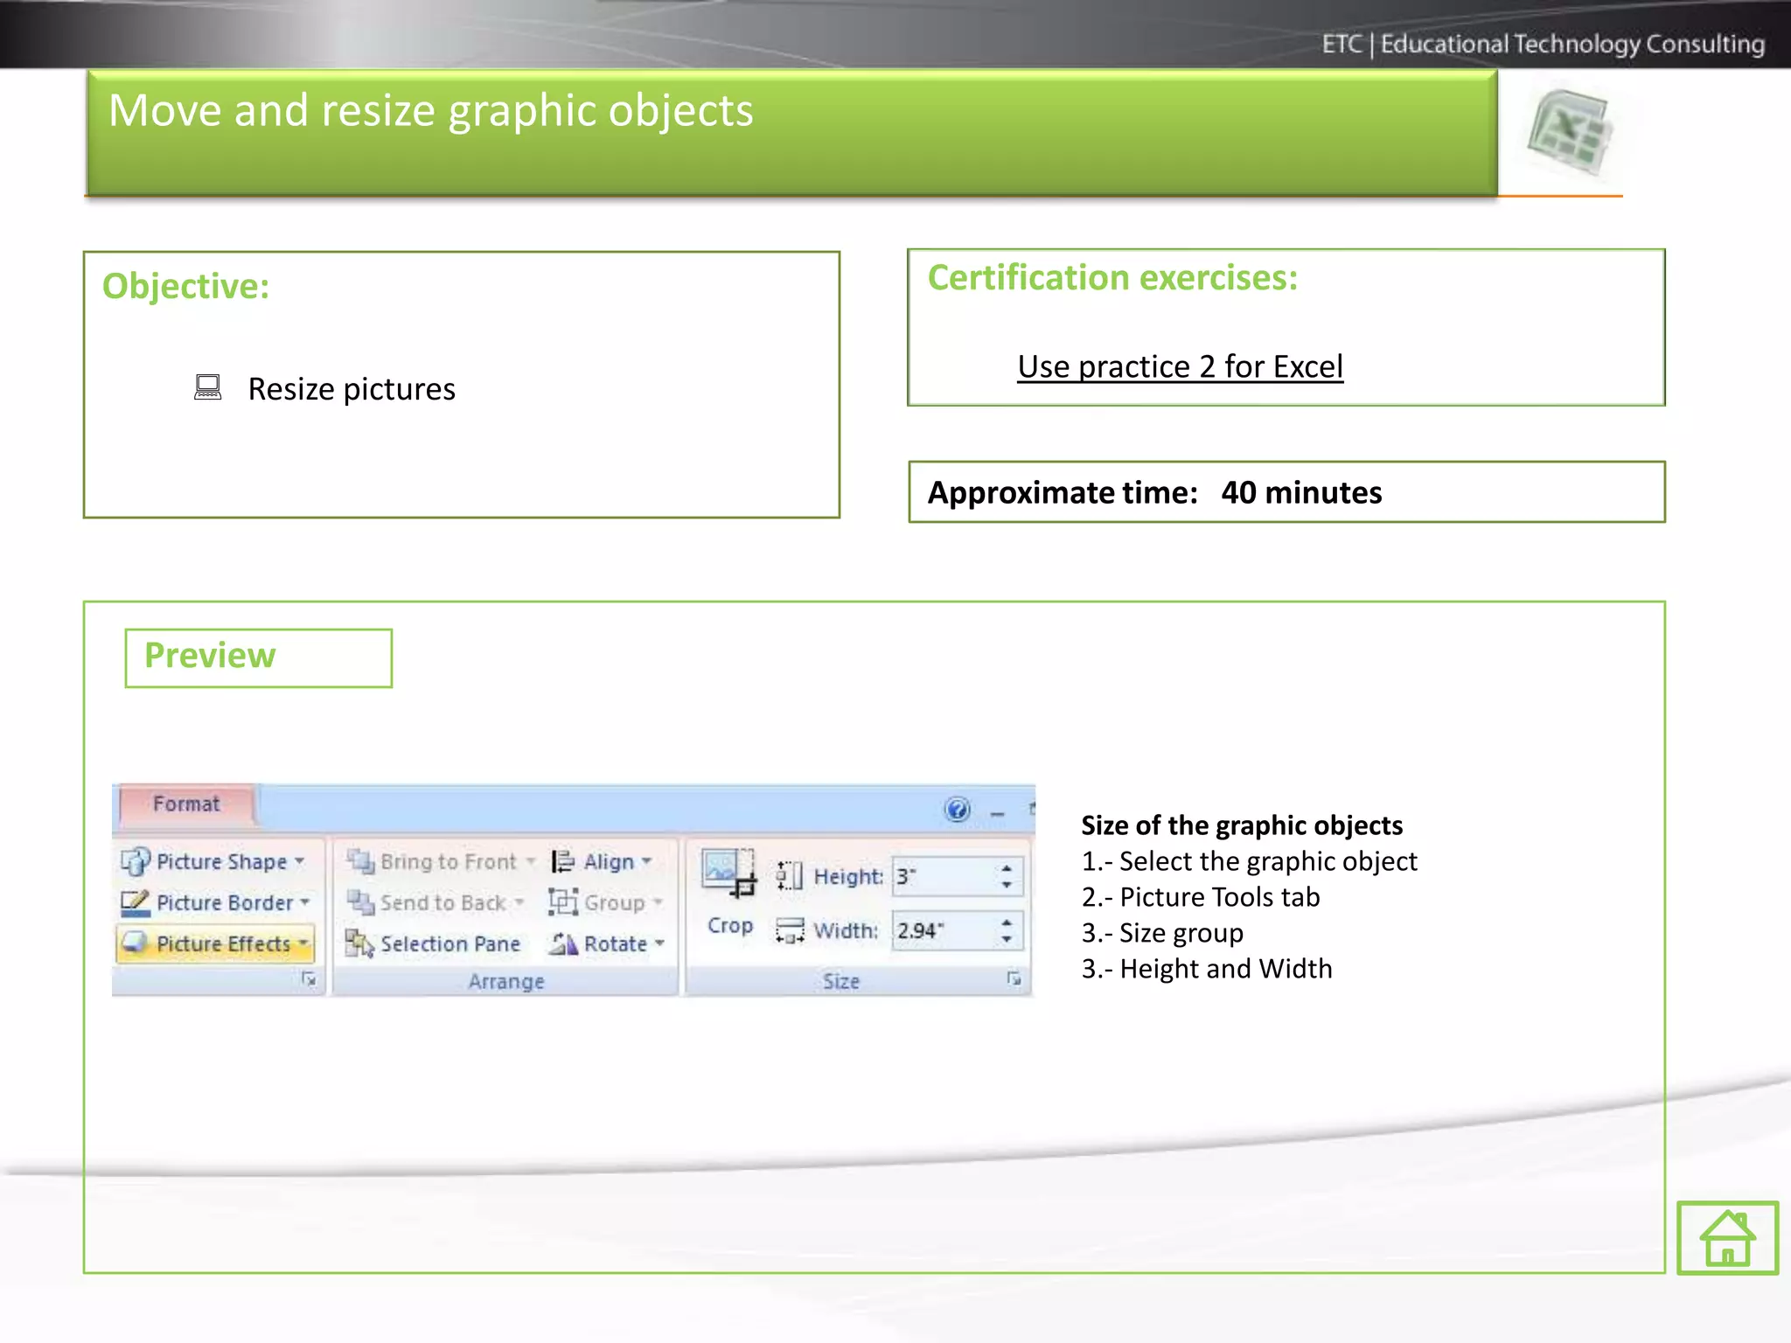Viewport: 1791px width, 1343px height.
Task: Click the Size of the graphic objects heading
Action: pyautogui.click(x=1242, y=825)
